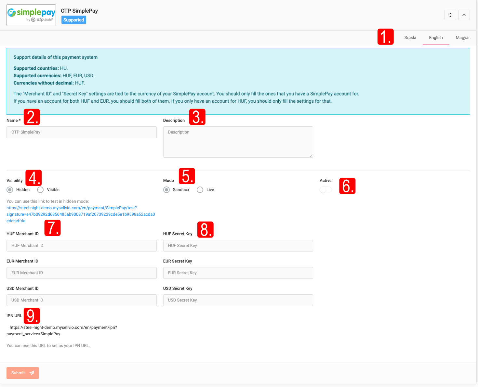Click the HUF Secret Key field
478x387 pixels.
coord(238,246)
